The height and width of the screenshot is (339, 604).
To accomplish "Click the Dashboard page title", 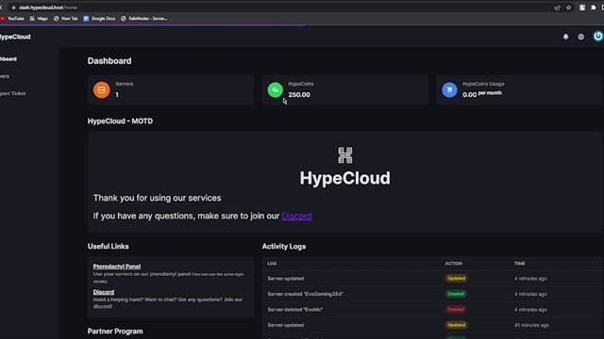I will [x=109, y=60].
